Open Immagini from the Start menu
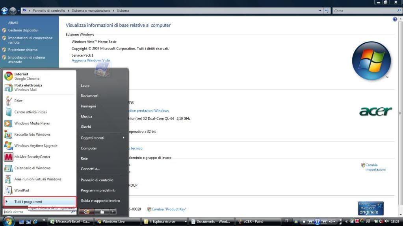This screenshot has height=226, width=403. click(88, 106)
